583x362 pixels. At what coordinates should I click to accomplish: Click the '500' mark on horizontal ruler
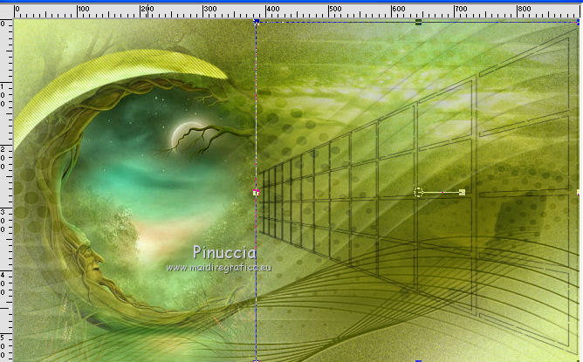point(335,9)
